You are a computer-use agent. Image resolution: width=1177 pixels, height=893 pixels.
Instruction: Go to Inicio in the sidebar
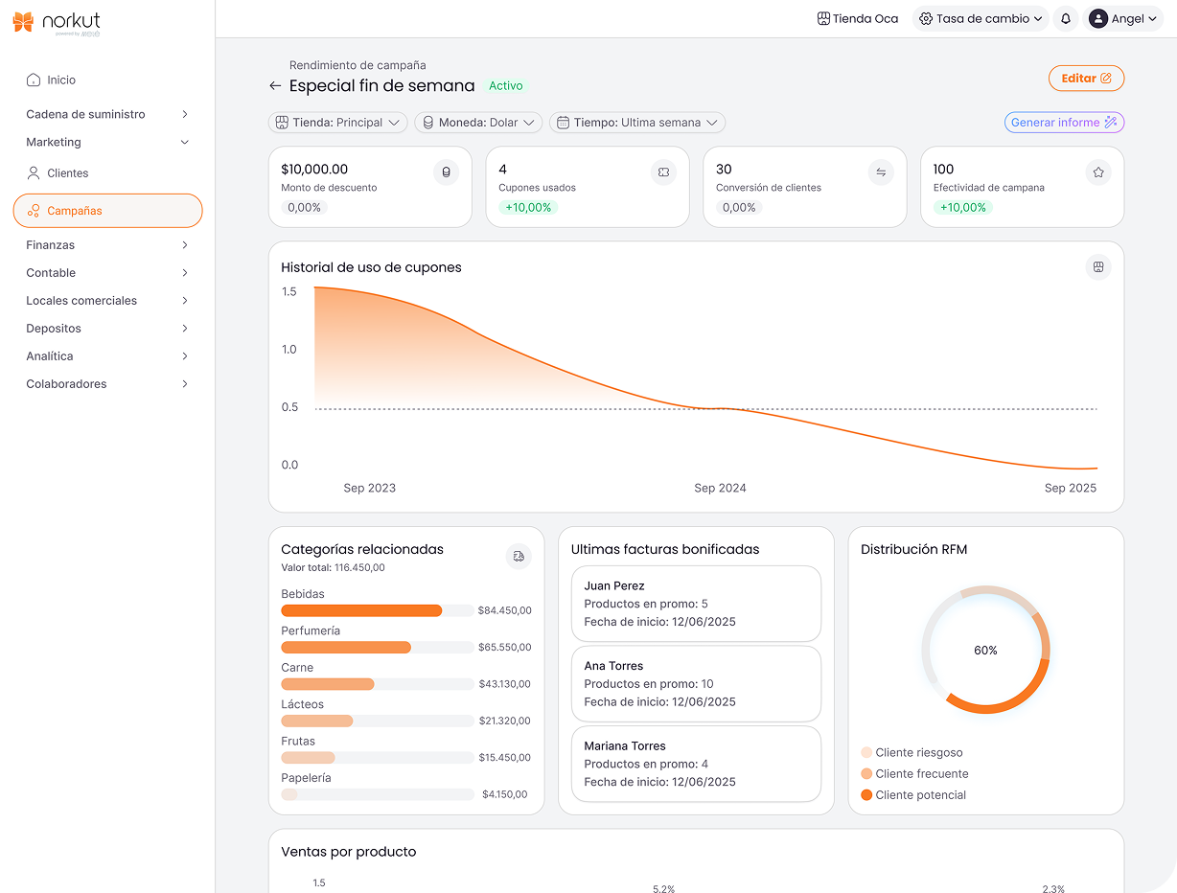[x=61, y=80]
